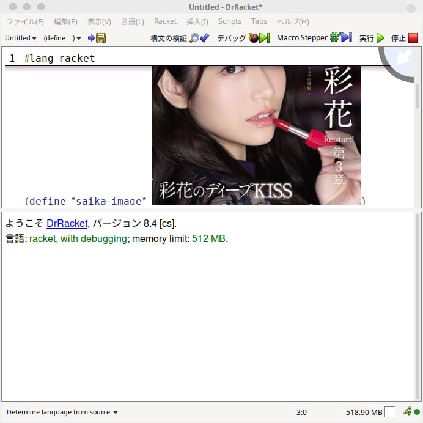
Task: Run the program with 実行
Action: coord(372,38)
